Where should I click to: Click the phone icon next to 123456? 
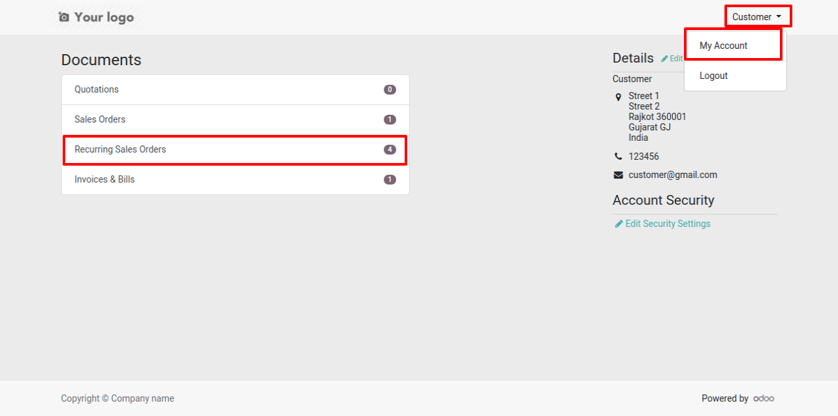click(619, 156)
